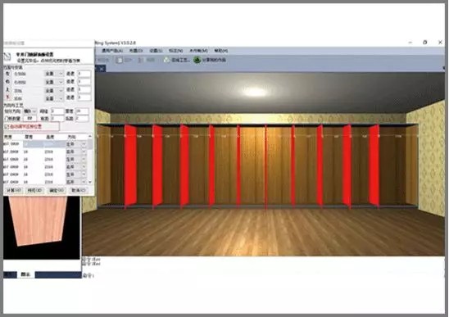The height and width of the screenshot is (317, 449).
Task: Click the OK (确定) button in dialog
Action: [x=56, y=190]
